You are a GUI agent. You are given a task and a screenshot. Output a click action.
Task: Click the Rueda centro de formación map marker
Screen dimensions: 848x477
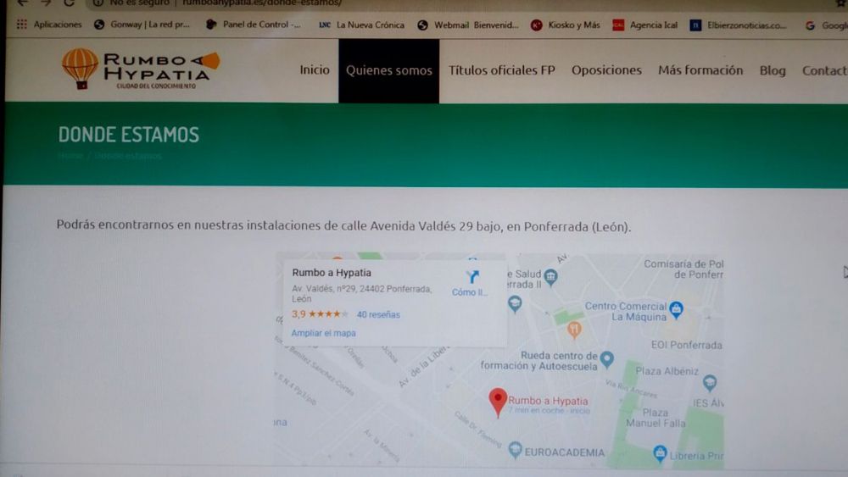[607, 359]
